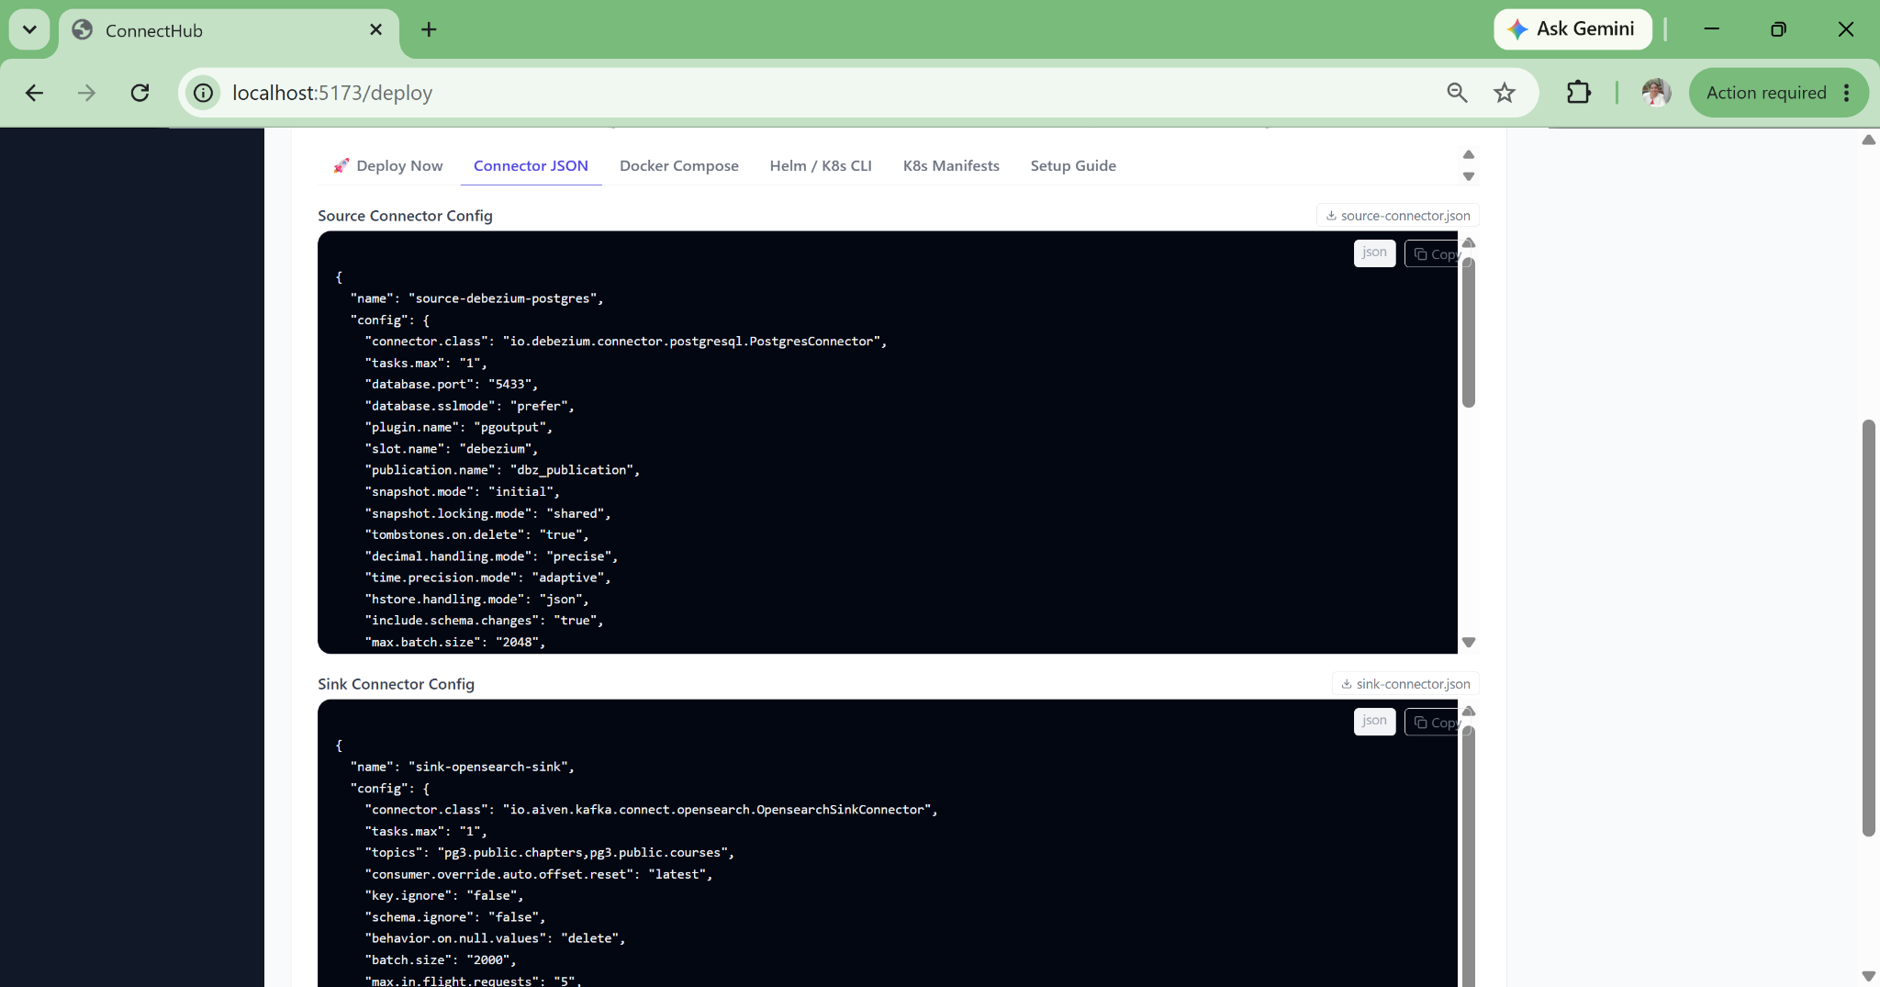This screenshot has height=987, width=1880.
Task: Click the tab strip scroll up arrow
Action: 1469,154
